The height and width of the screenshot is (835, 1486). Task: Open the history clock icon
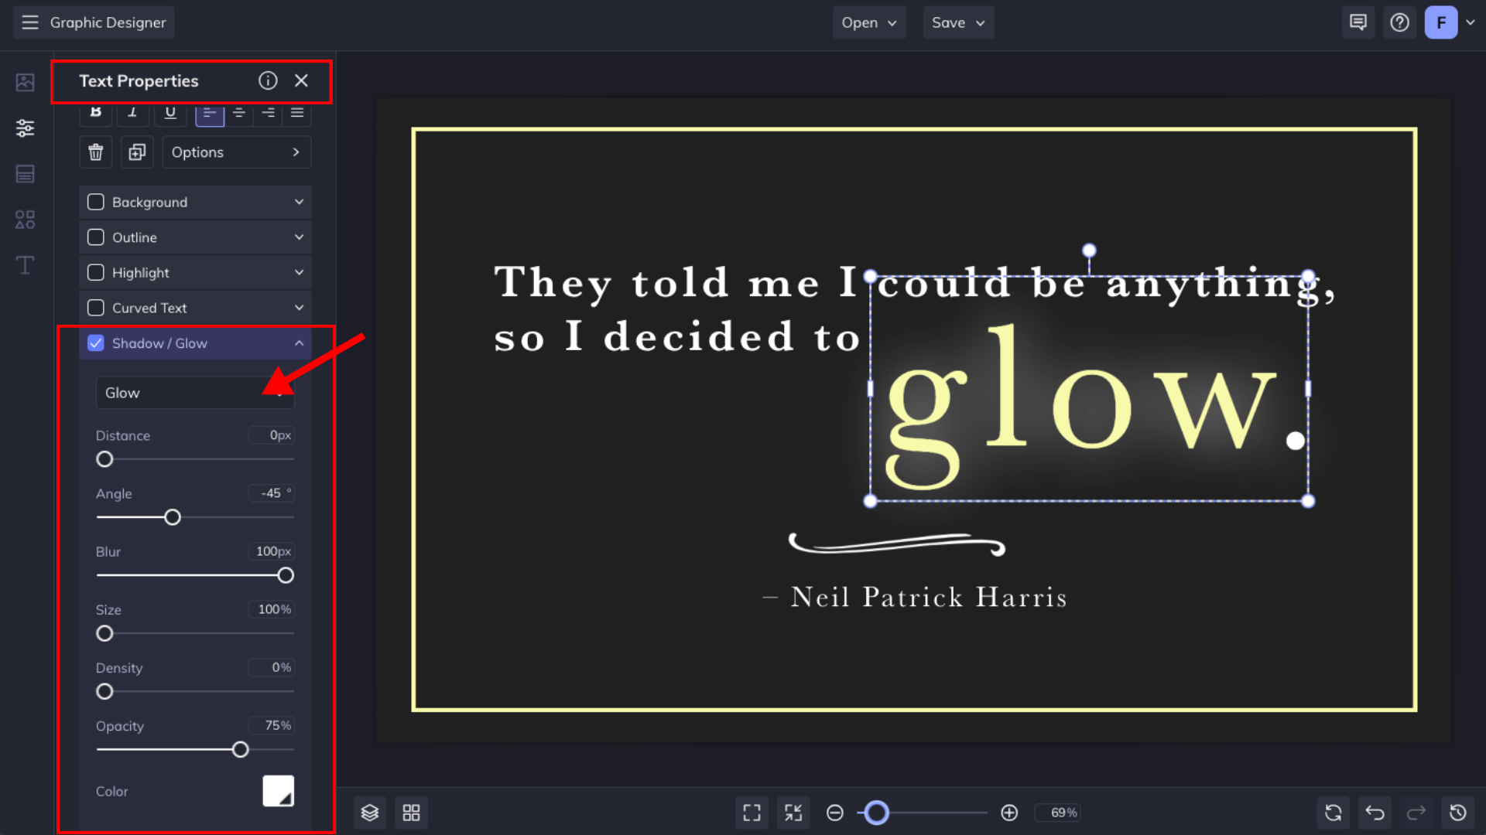1457,813
